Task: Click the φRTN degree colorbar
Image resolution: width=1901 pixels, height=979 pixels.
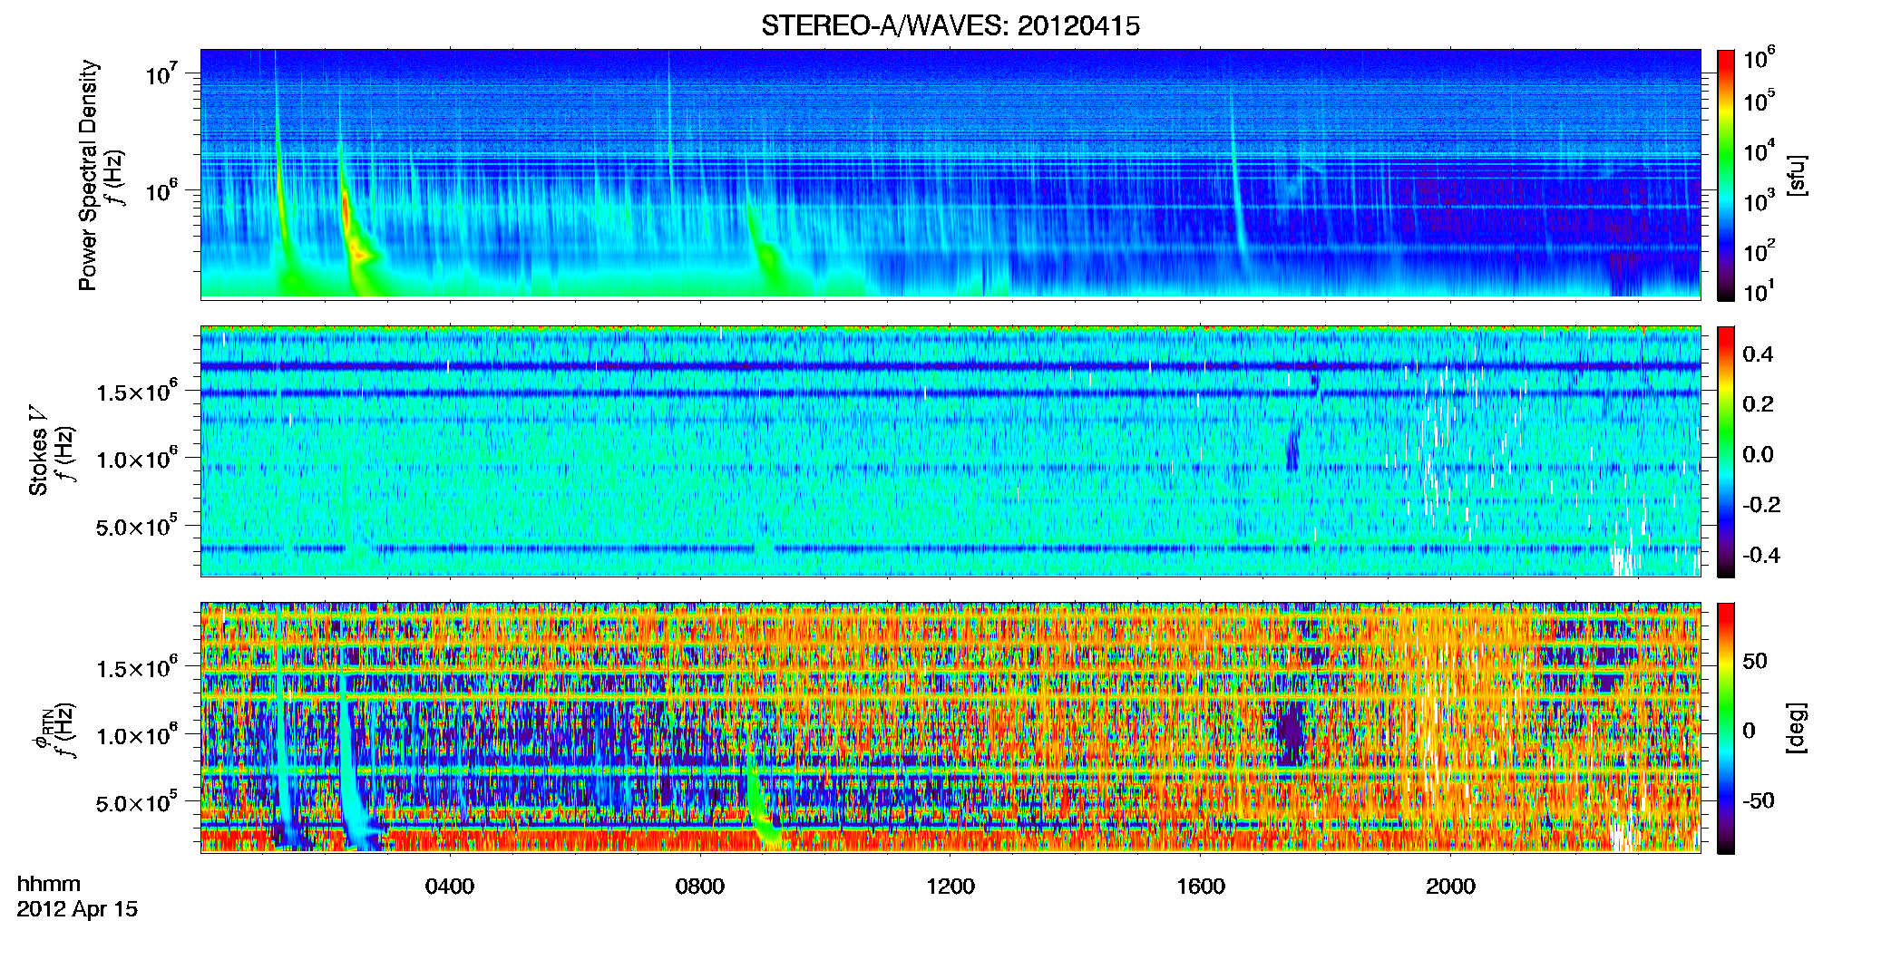Action: (x=1726, y=728)
